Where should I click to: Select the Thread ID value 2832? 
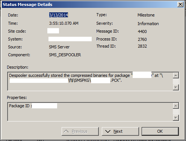[142, 46]
